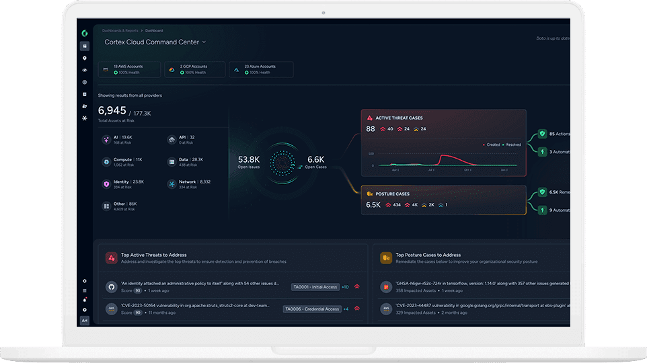The image size is (647, 363).
Task: Expand the +4 additional tactics
Action: pos(346,309)
